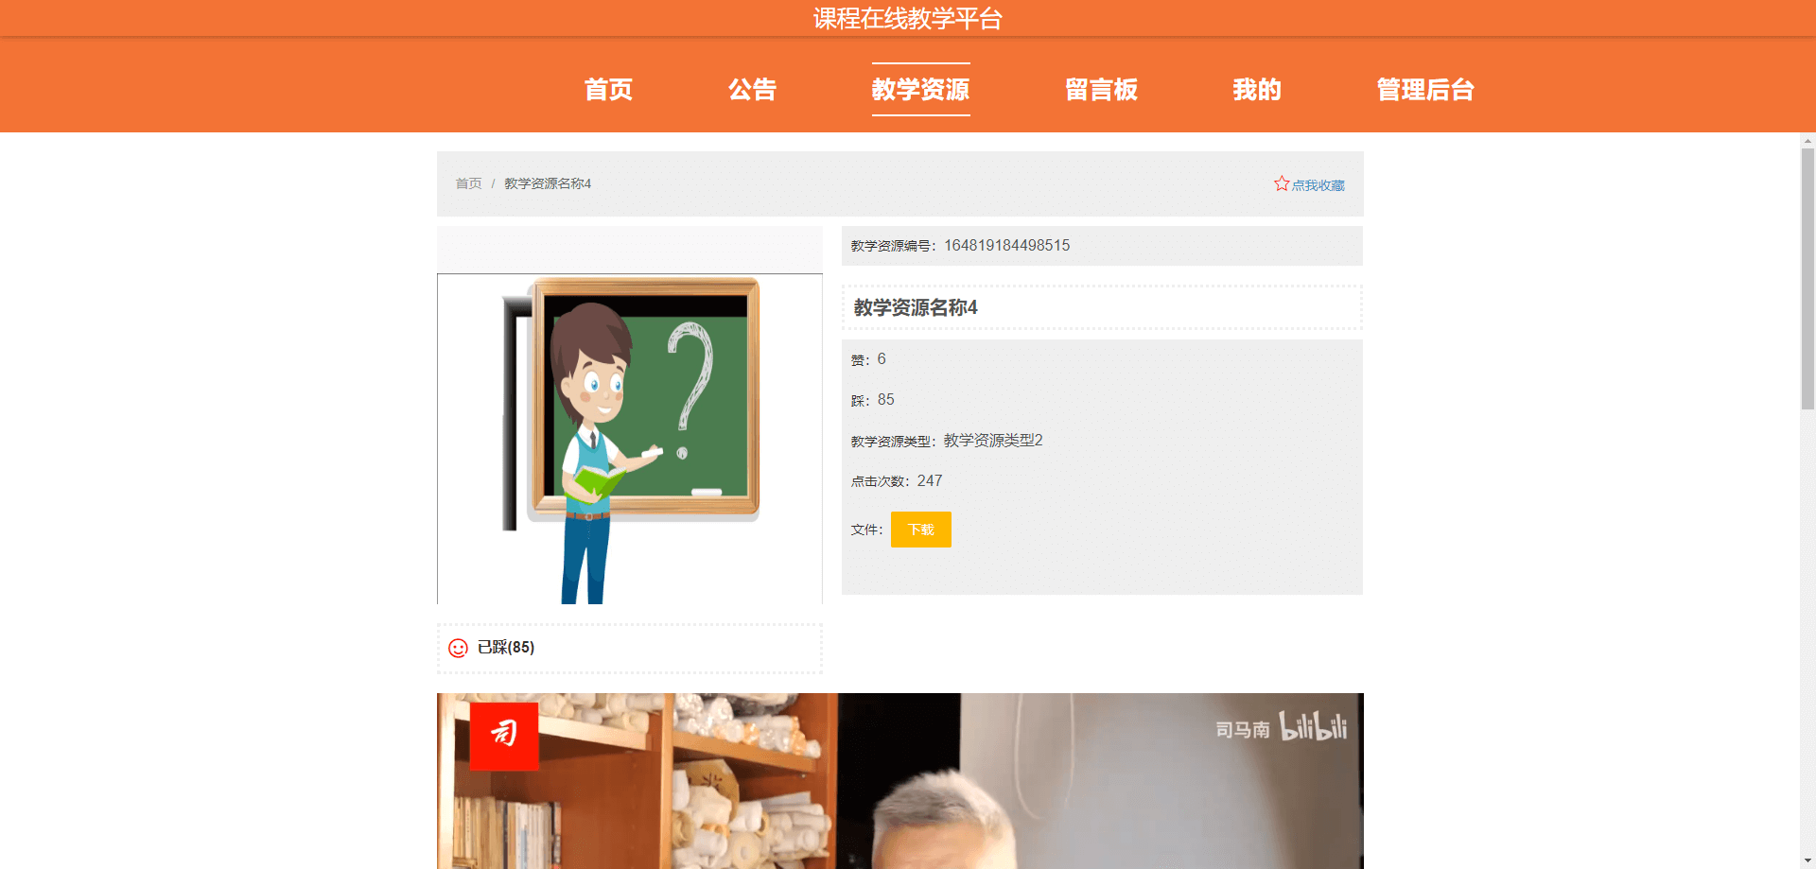The height and width of the screenshot is (869, 1816).
Task: Click the 点击次数 value 247
Action: click(x=930, y=481)
